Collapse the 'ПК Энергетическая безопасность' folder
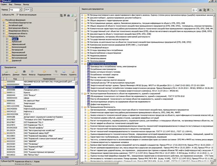 coord(82,65)
